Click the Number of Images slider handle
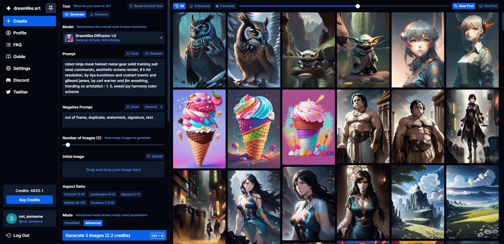 pos(68,145)
